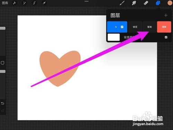Tap 锁定 to lock the layer
173x130 pixels.
[x=135, y=27]
